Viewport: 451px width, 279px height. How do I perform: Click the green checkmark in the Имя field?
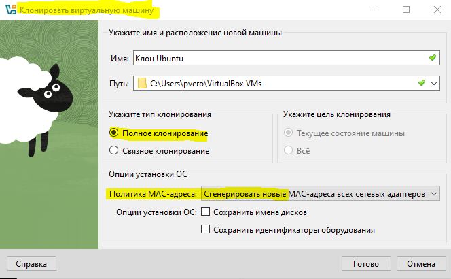pos(432,58)
